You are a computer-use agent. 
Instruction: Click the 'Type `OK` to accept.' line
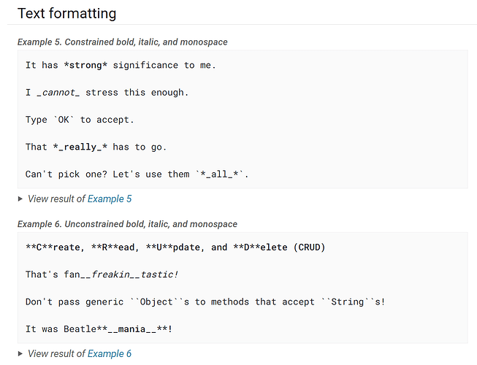80,120
